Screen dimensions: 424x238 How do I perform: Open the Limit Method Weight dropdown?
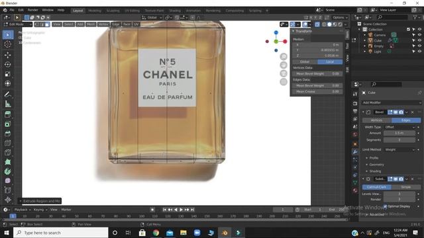(399, 149)
